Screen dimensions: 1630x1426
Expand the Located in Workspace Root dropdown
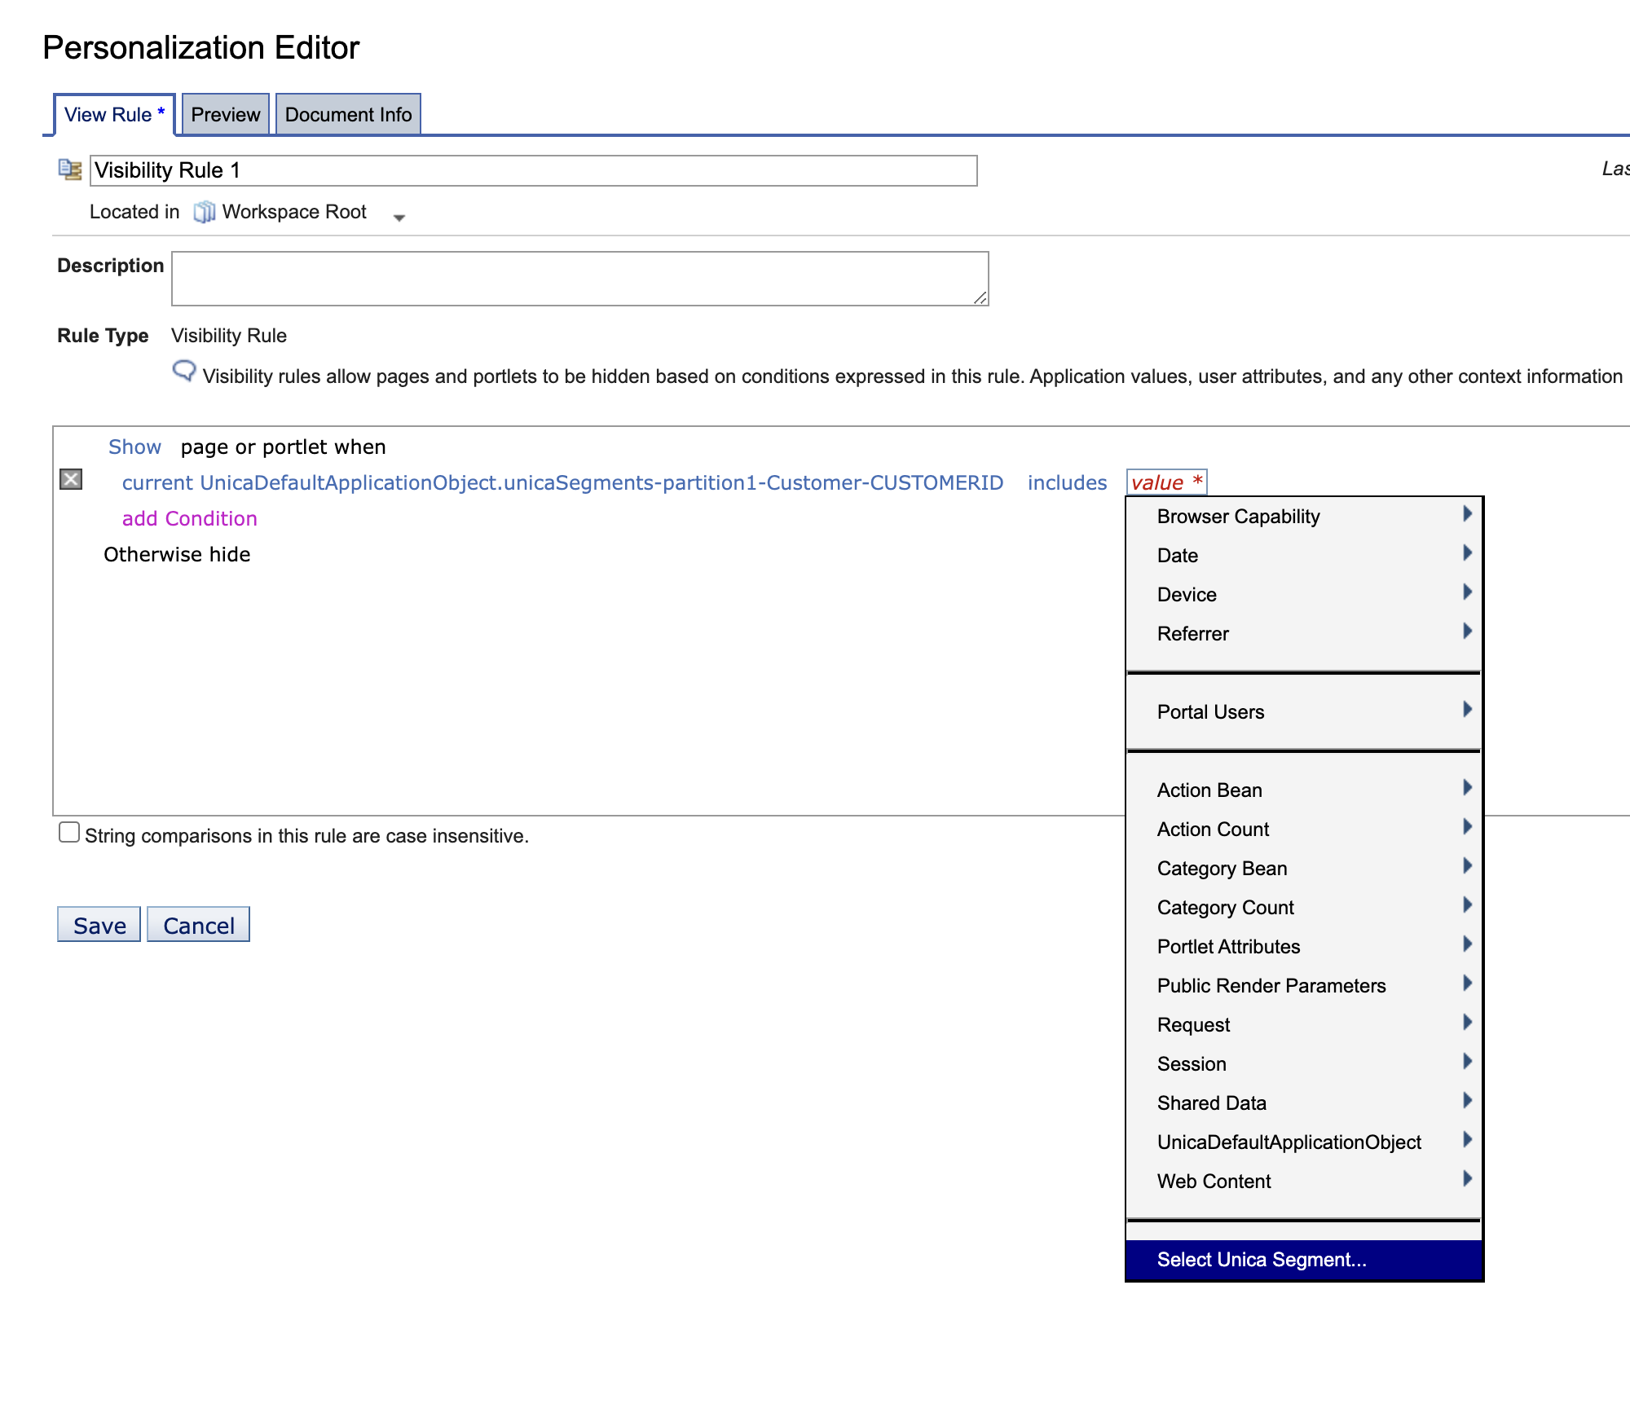click(x=399, y=218)
